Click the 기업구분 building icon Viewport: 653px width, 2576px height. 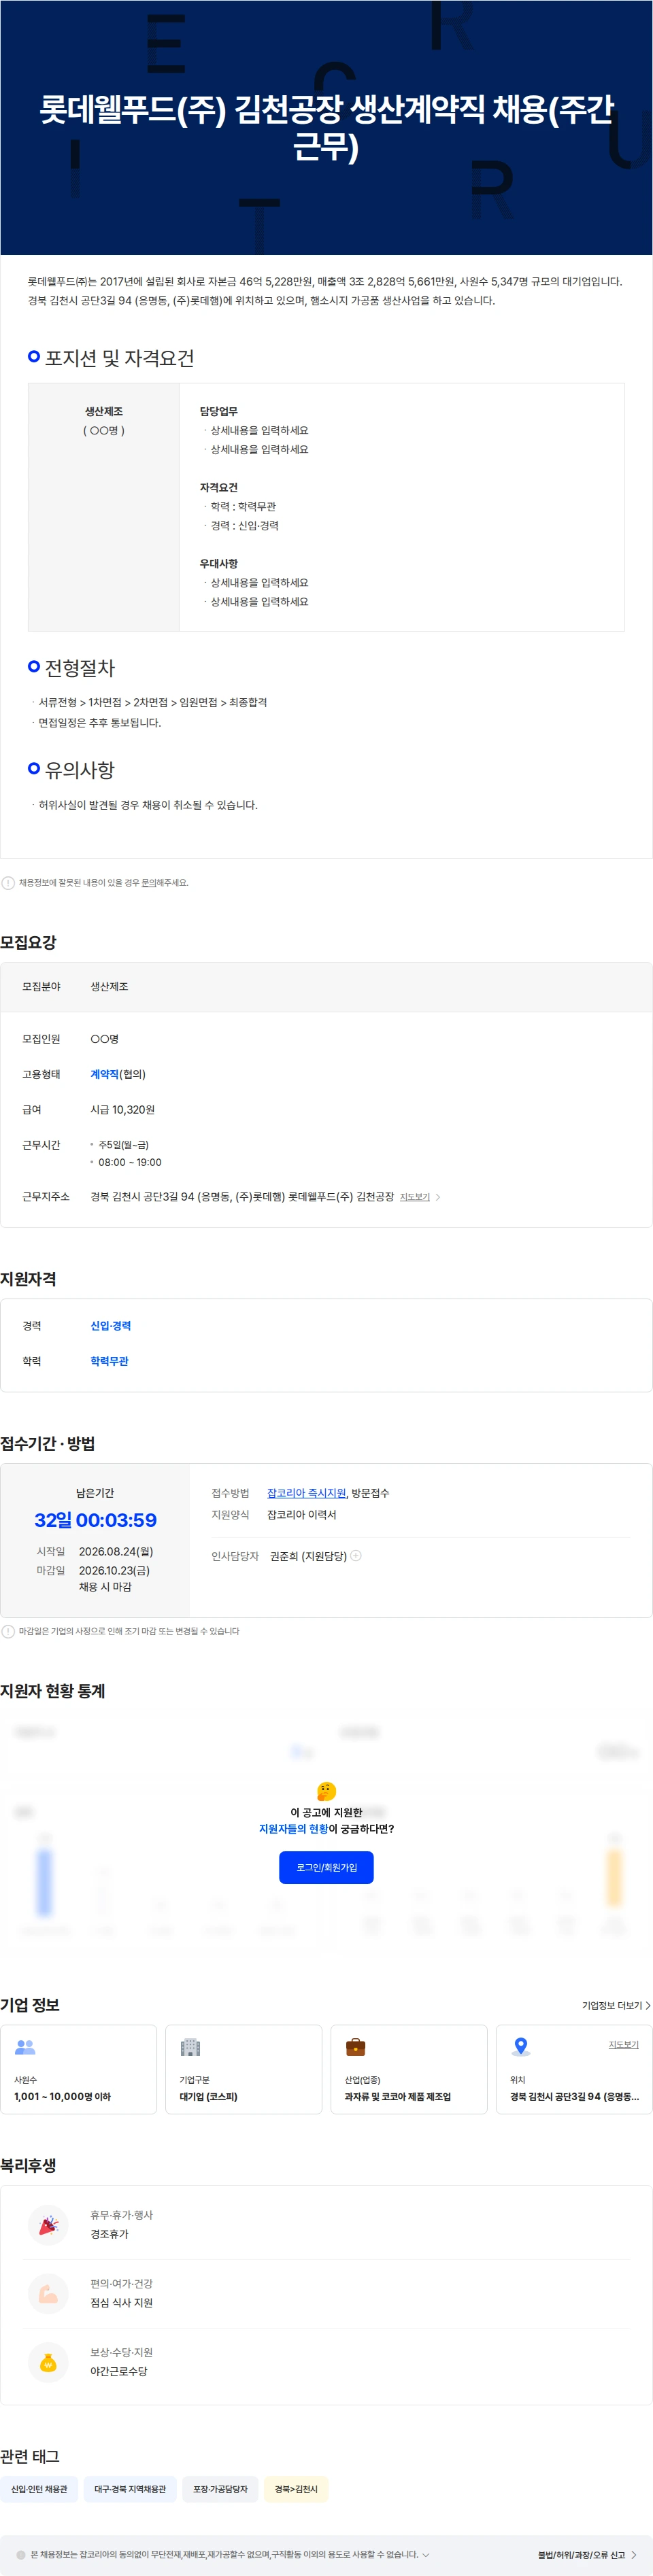[190, 2047]
